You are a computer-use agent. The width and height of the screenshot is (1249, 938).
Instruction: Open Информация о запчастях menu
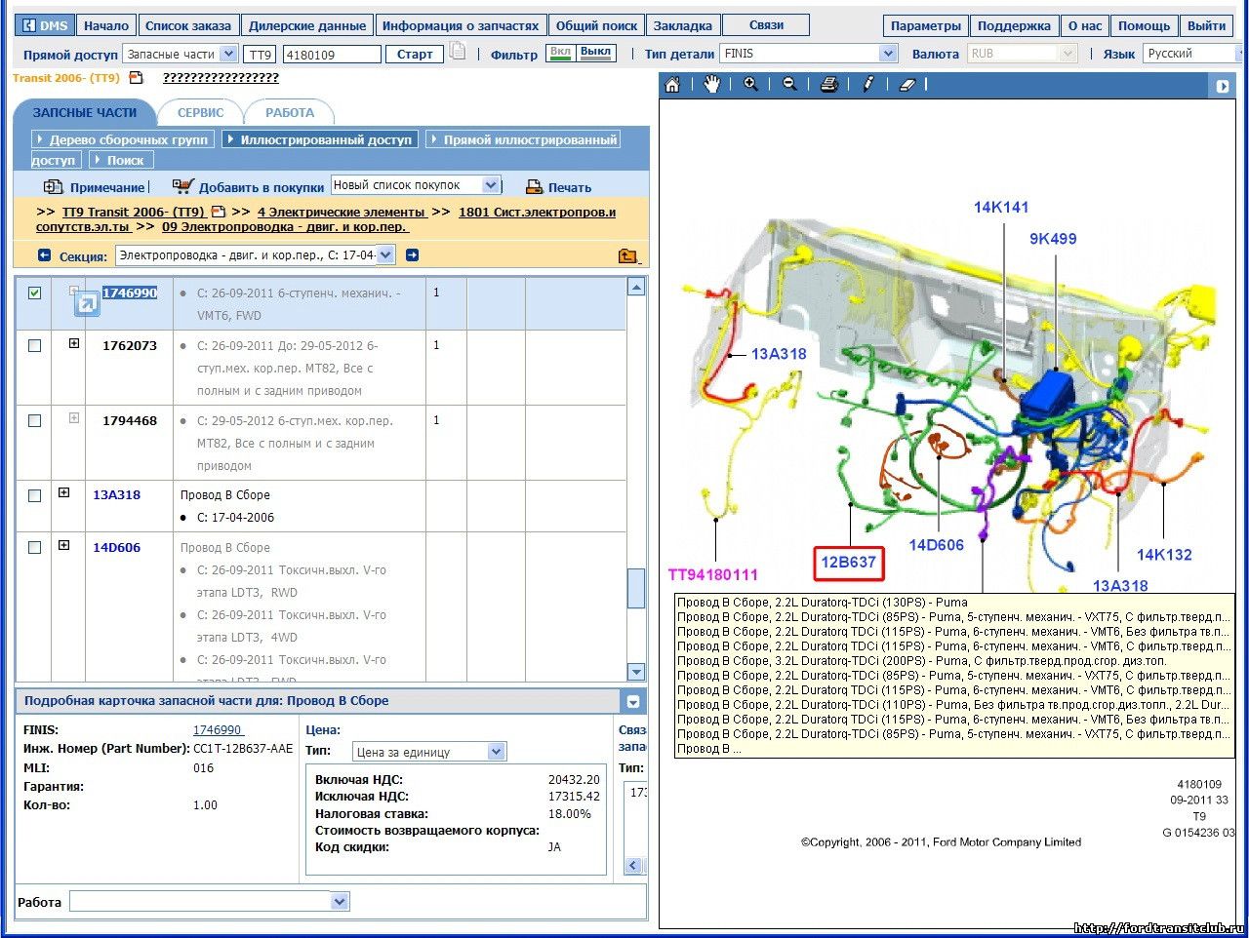[x=461, y=25]
